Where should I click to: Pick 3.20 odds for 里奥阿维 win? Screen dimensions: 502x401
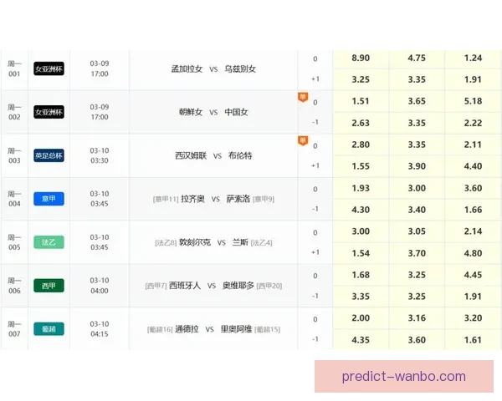[473, 317]
